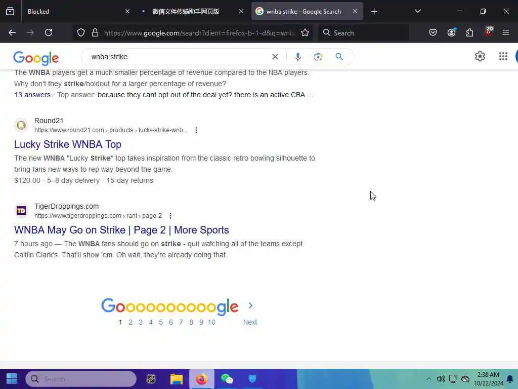Image resolution: width=518 pixels, height=389 pixels.
Task: Edit the wnba strike Google query field
Action: point(179,57)
